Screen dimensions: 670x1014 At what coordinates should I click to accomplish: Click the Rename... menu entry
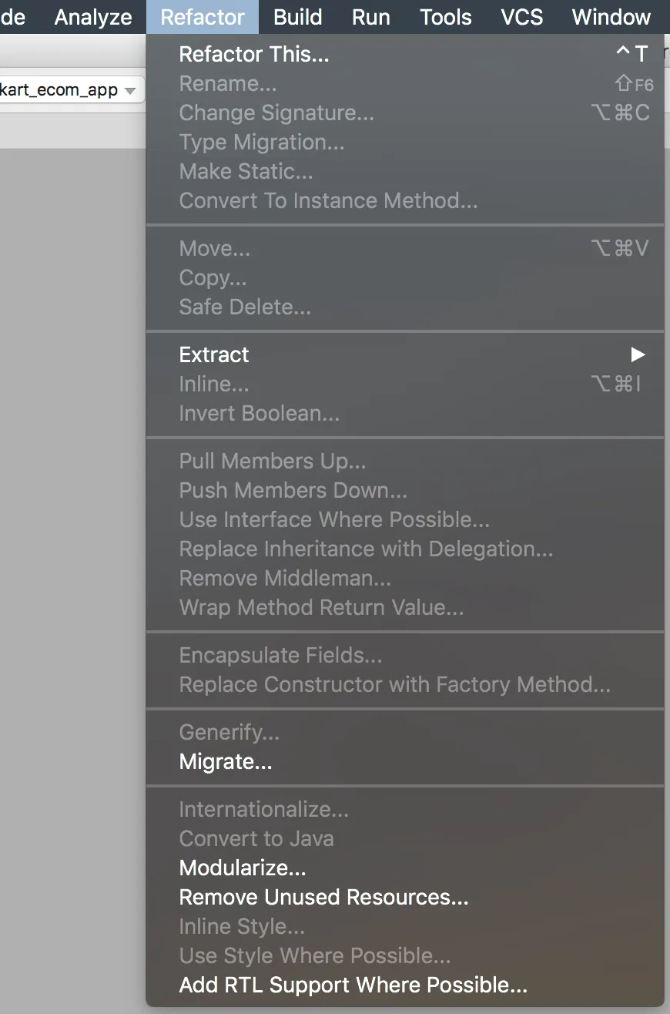tap(227, 84)
